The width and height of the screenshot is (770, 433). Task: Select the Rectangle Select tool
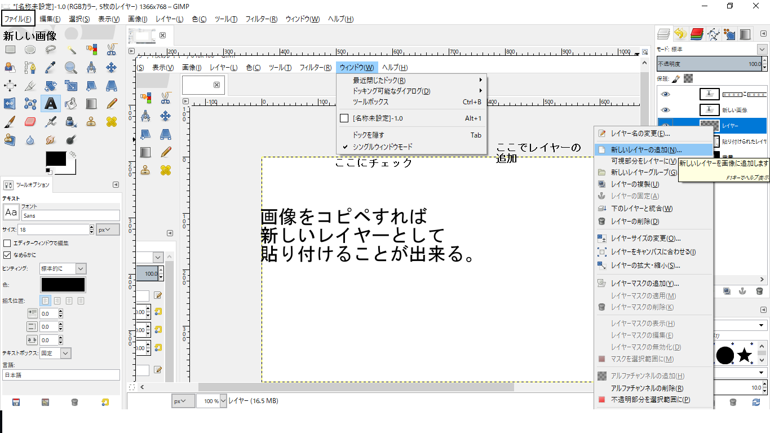10,50
